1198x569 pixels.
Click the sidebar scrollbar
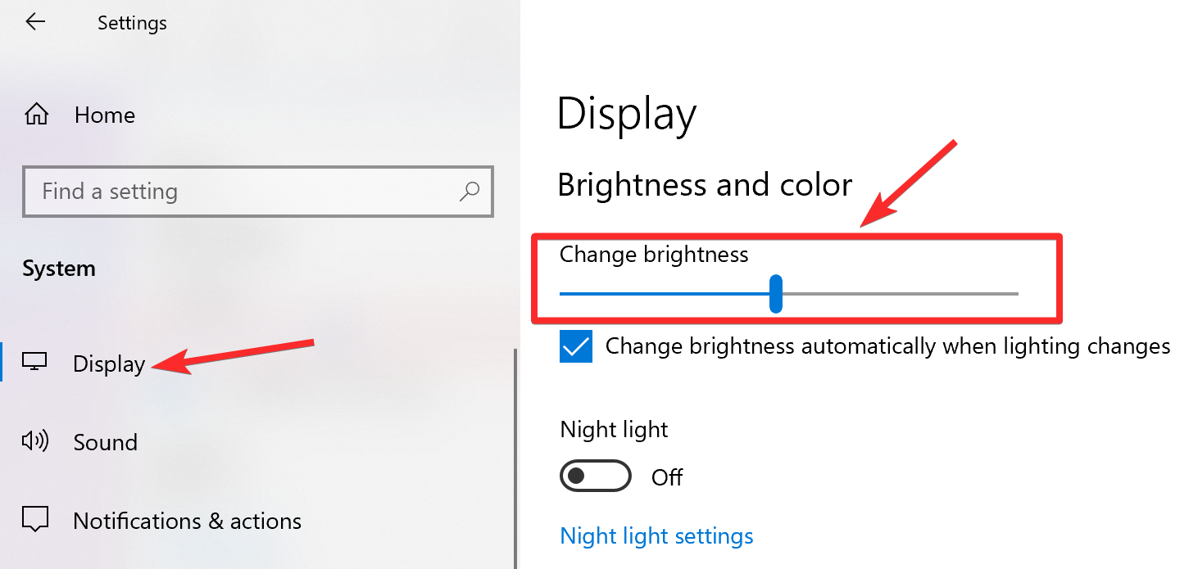(x=515, y=450)
